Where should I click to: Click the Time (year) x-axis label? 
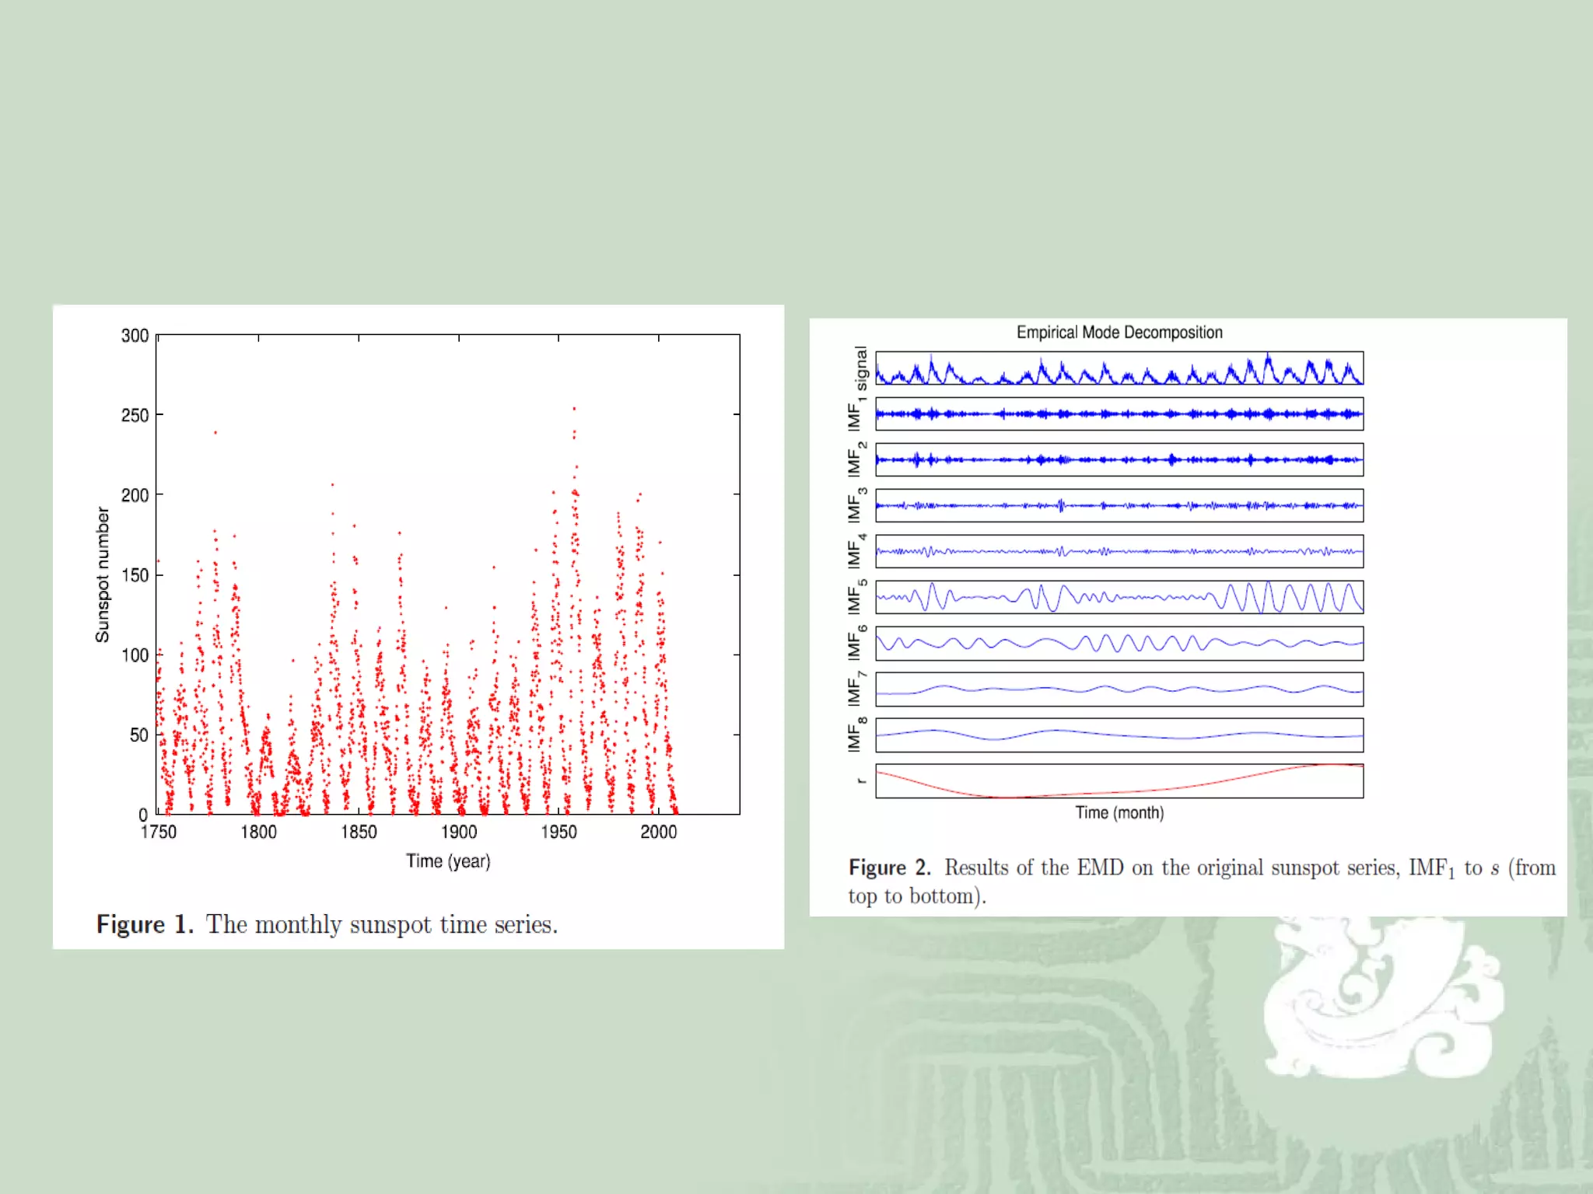pyautogui.click(x=448, y=861)
